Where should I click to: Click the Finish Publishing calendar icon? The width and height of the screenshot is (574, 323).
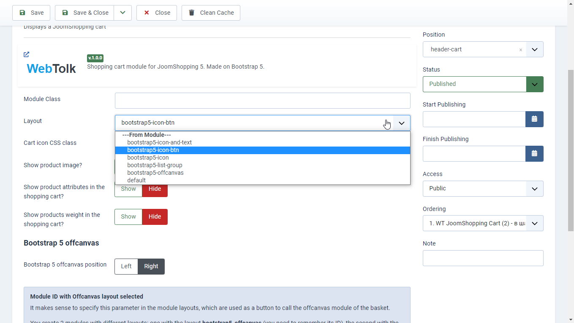point(534,154)
